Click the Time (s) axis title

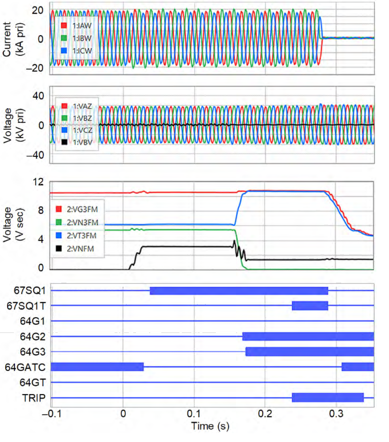tap(210, 426)
